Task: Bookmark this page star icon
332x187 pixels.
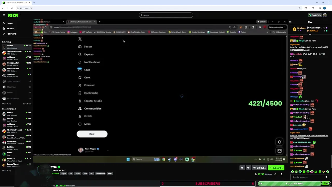Action: click(299, 8)
